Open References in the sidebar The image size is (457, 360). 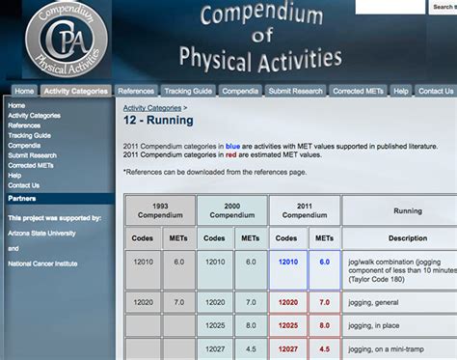(x=24, y=125)
